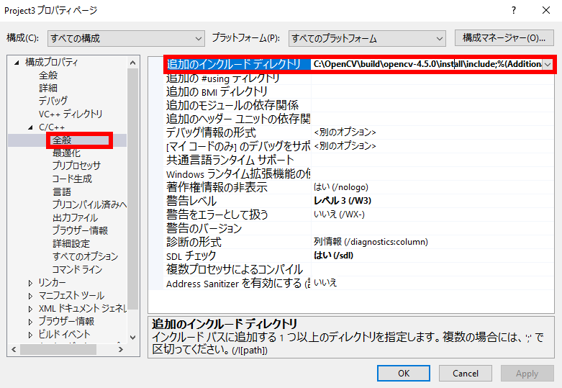Select the 追加のヘッダー ユニットの依存関係 row

click(358, 119)
